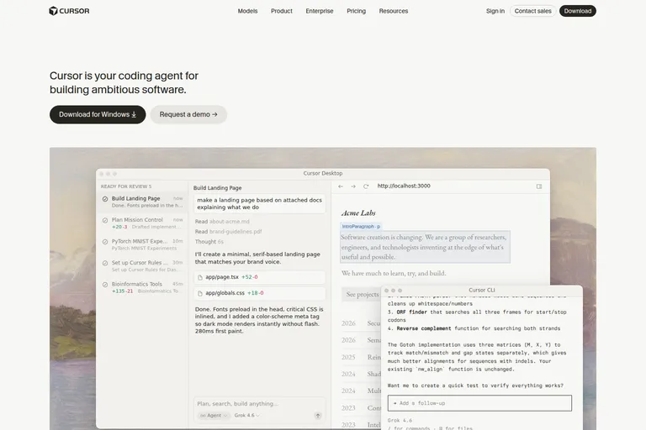Click the Plan, search, build anything input
The width and height of the screenshot is (646, 430).
[x=260, y=404]
